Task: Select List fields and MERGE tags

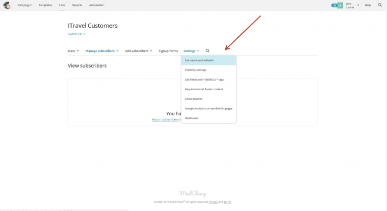Action: click(209, 80)
